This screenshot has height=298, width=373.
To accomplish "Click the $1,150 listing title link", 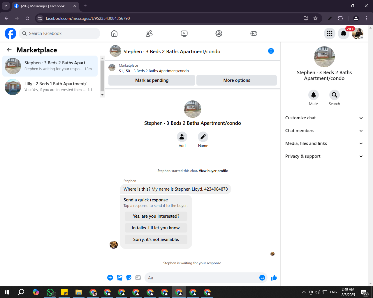I will pos(154,71).
